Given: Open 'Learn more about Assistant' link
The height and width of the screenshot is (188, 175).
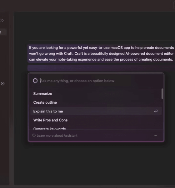Looking at the screenshot, I should [x=57, y=136].
